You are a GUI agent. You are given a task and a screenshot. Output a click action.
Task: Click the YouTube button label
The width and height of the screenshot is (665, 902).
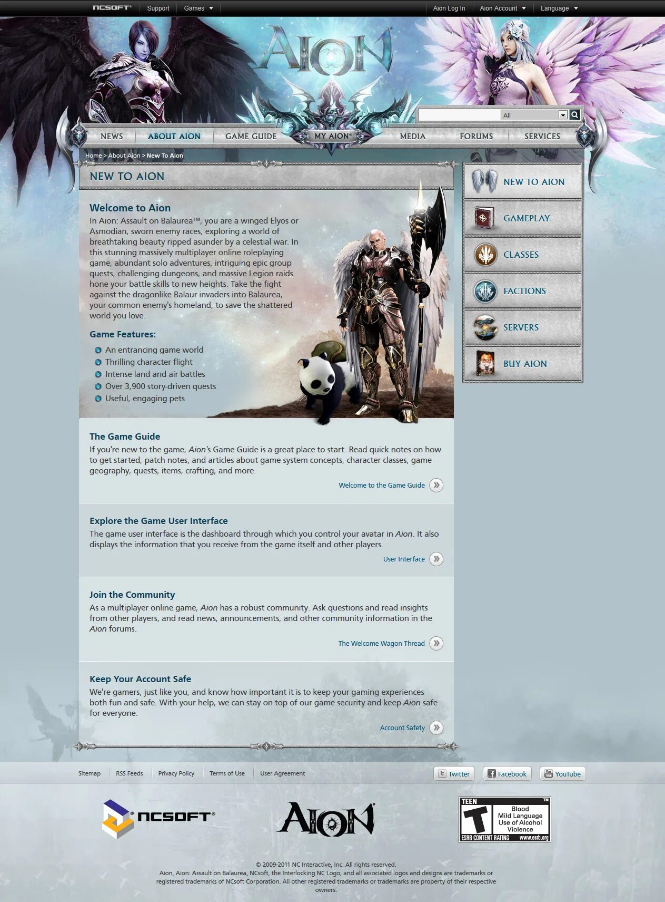tap(568, 774)
